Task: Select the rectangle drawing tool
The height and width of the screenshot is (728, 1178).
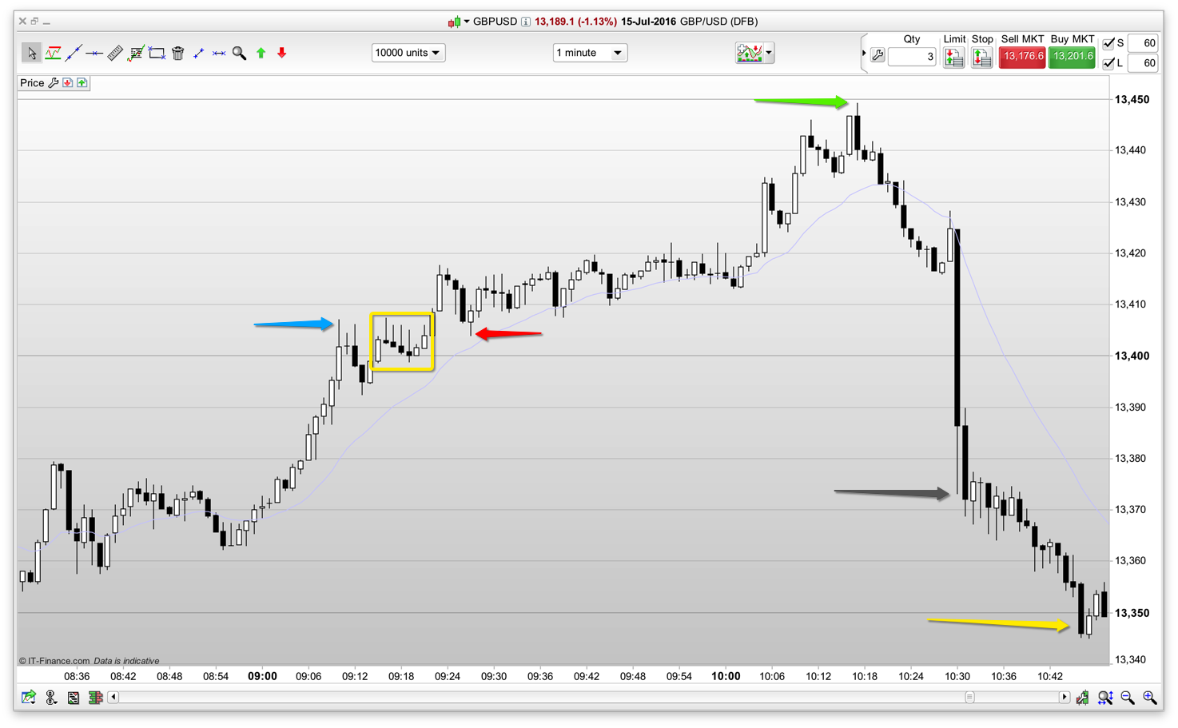Action: (157, 54)
